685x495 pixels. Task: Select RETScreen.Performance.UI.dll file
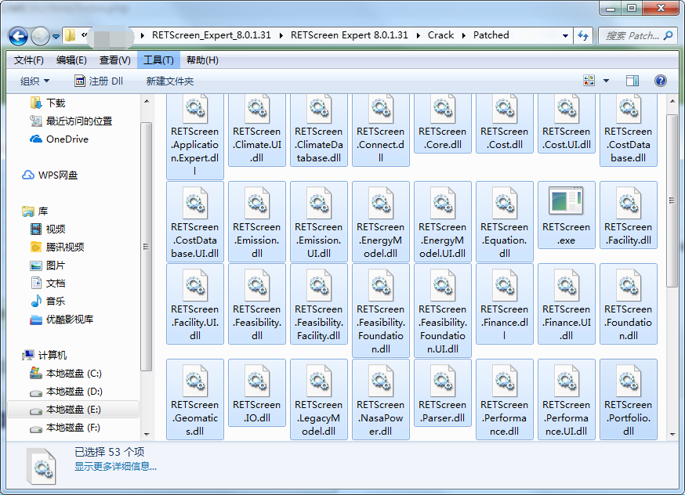tap(567, 399)
